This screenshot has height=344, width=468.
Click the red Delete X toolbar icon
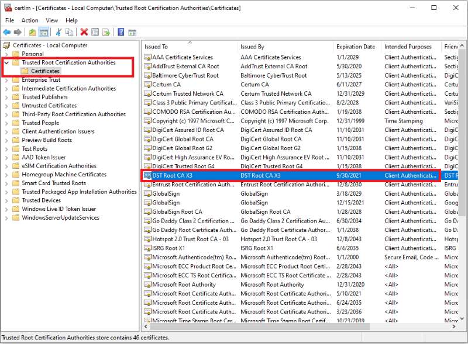click(x=84, y=32)
